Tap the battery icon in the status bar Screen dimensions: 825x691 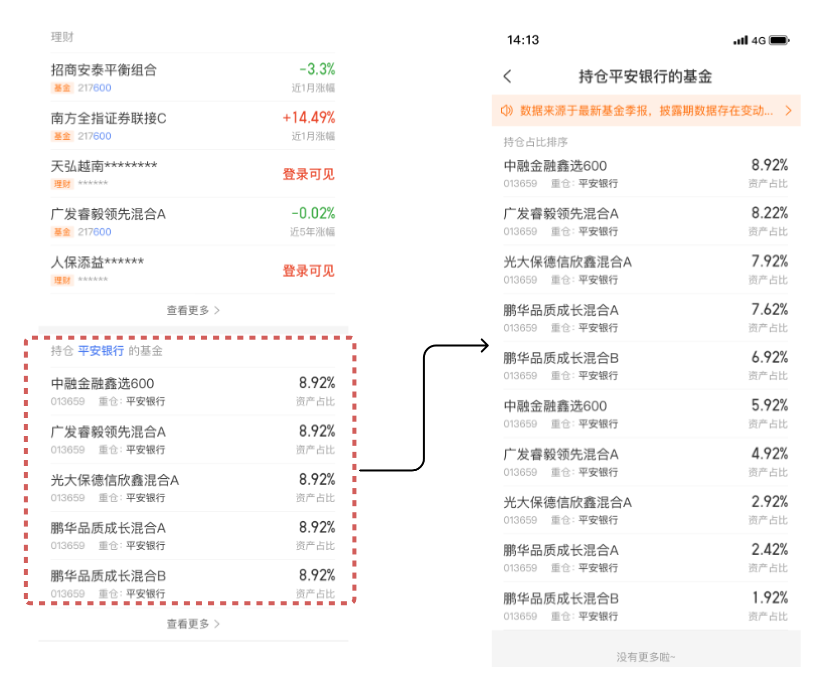click(779, 40)
